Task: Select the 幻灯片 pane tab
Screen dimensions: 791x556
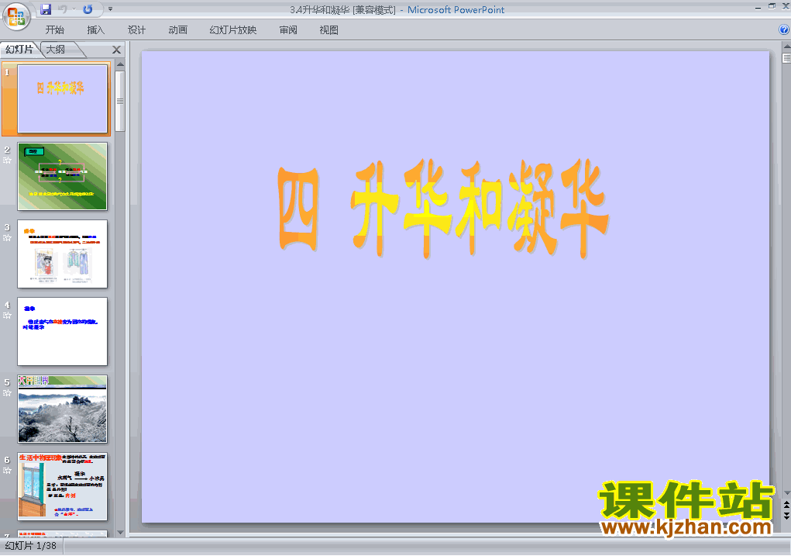Action: 19,50
